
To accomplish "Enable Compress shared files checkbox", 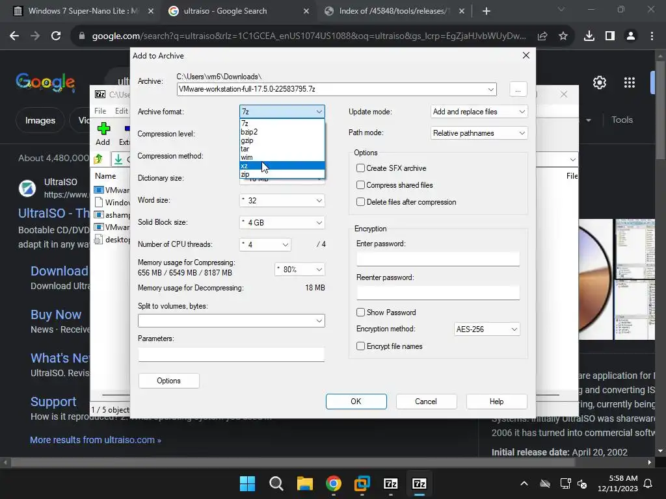I will tap(360, 185).
